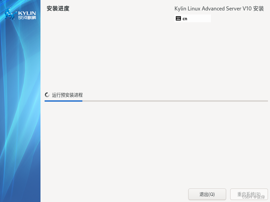This screenshot has width=270, height=202.
Task: Click the keyboard icon beside cn
Action: (x=178, y=19)
